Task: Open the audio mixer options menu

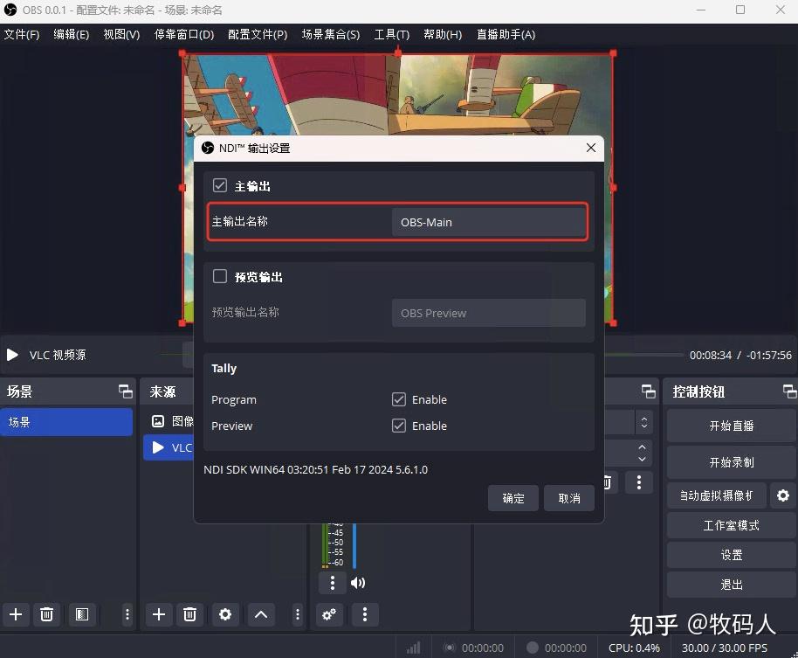Action: tap(331, 582)
